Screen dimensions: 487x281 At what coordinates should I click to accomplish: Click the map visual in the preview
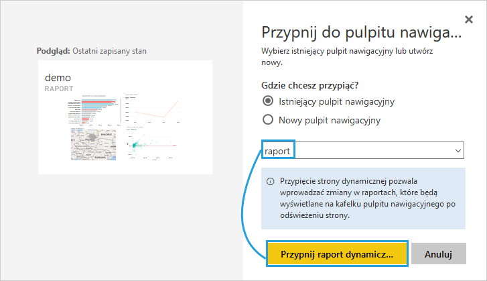[95, 144]
